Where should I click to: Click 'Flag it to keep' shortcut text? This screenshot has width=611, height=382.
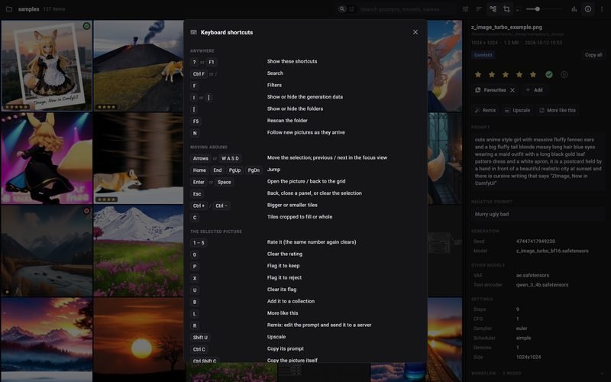click(x=283, y=266)
